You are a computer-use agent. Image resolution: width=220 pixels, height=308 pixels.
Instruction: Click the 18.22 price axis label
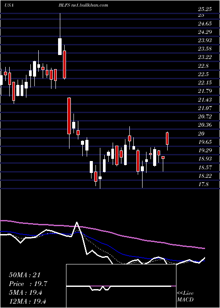(x=205, y=176)
